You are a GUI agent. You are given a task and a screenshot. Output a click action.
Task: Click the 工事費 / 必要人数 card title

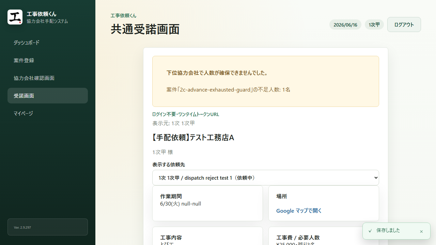(298, 238)
